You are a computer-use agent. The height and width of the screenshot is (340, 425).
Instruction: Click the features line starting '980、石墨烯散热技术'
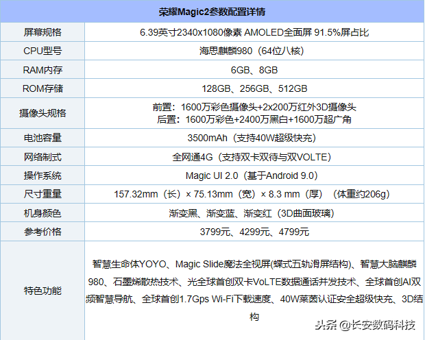pos(254,282)
